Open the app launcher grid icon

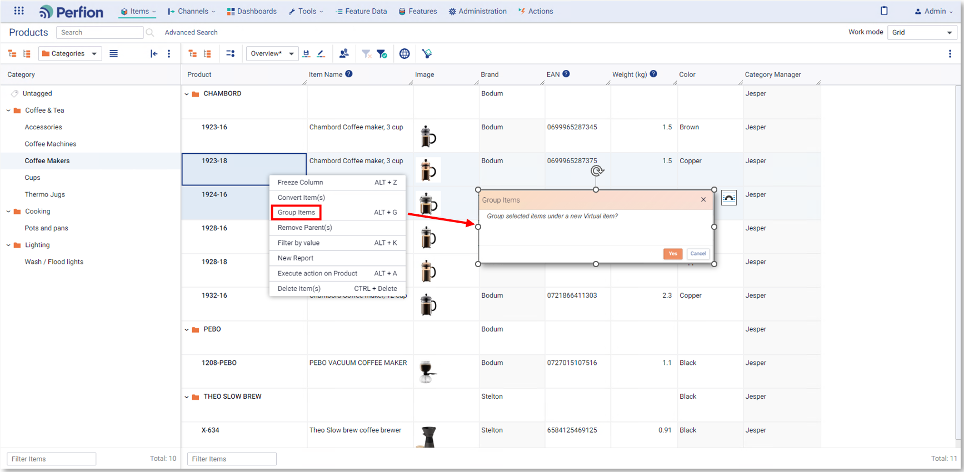(19, 11)
